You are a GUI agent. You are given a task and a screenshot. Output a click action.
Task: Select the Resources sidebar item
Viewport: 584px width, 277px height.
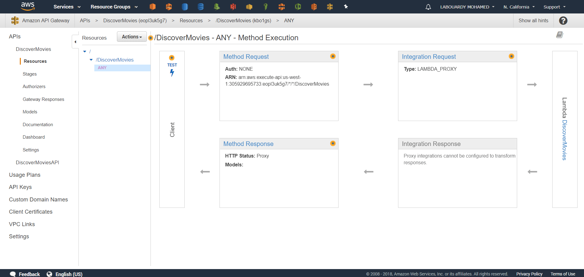pyautogui.click(x=35, y=61)
